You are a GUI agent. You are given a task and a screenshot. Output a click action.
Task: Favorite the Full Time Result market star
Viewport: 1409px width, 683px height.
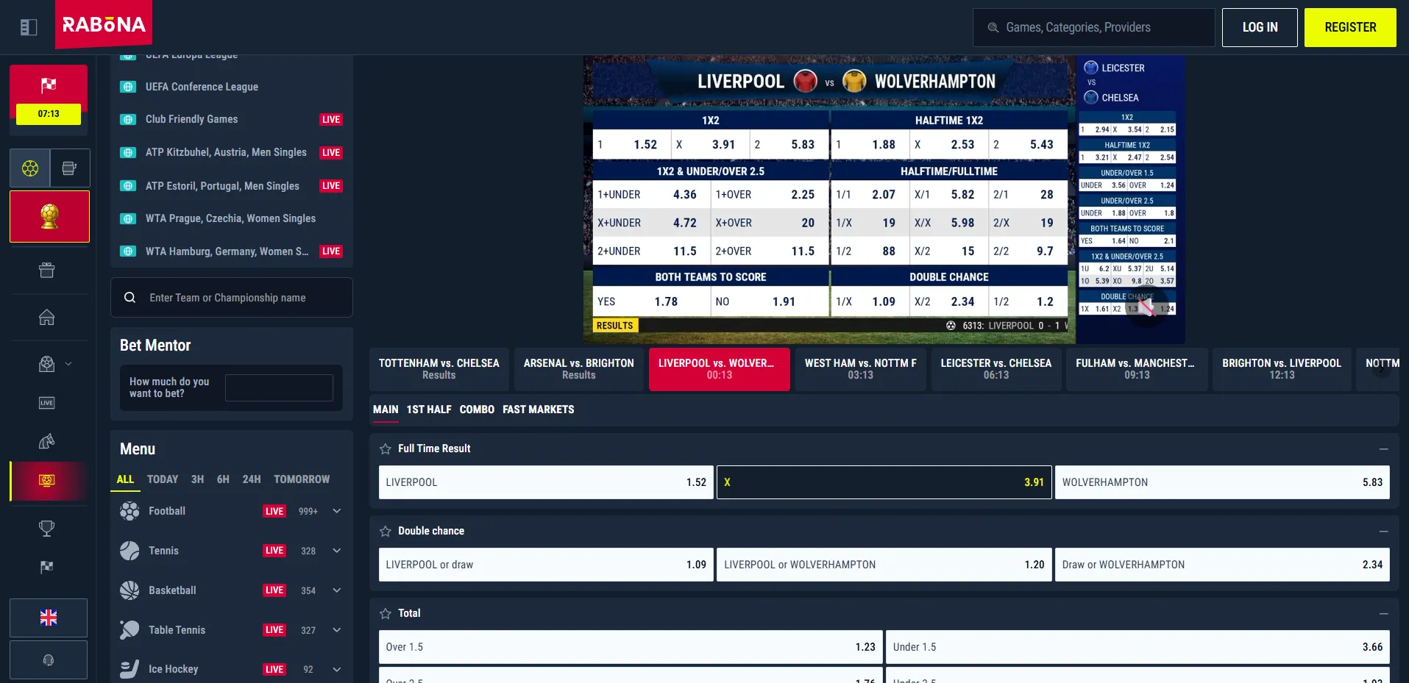click(386, 448)
